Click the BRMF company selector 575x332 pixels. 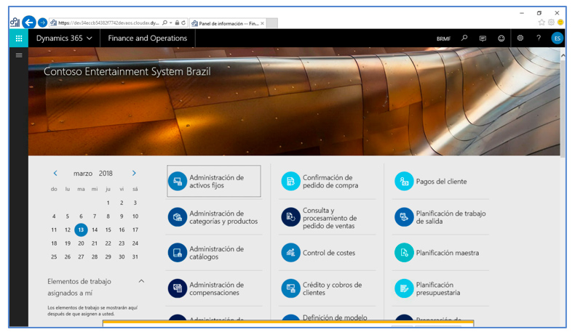coord(443,39)
